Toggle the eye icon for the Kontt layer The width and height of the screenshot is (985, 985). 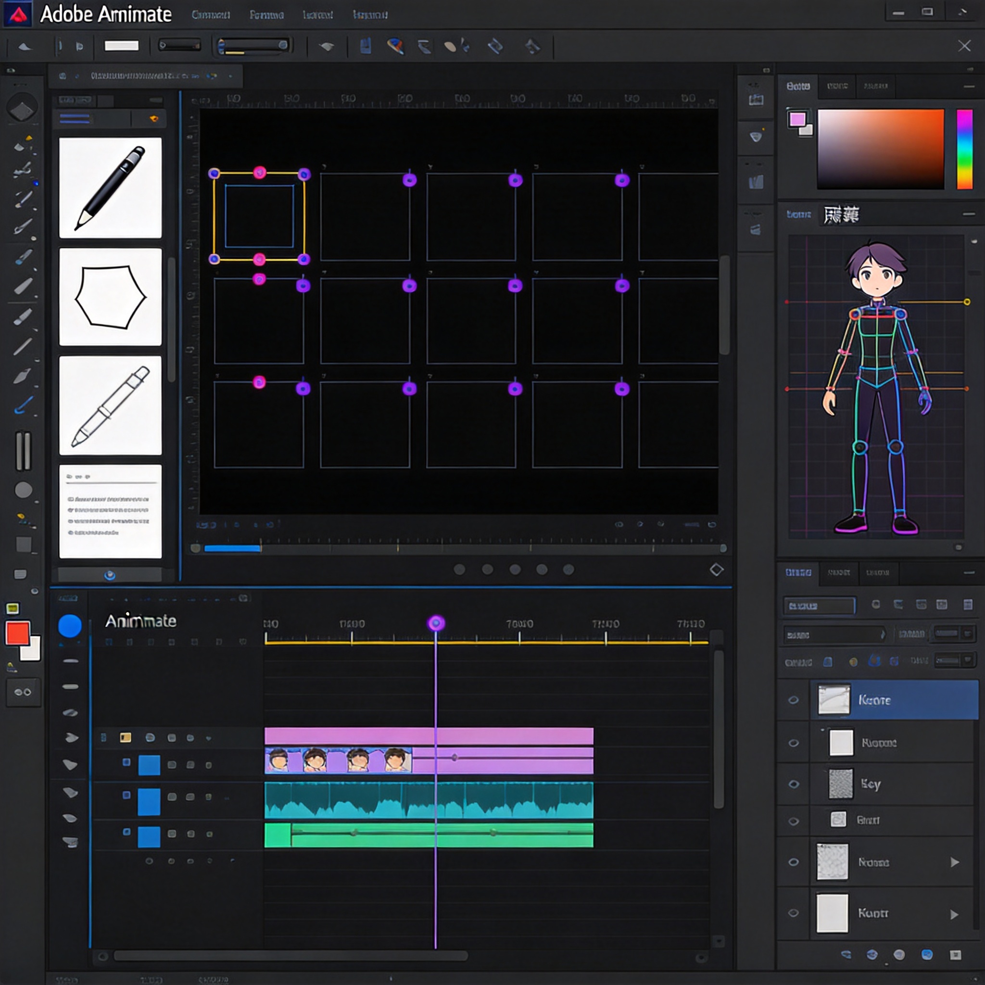pyautogui.click(x=793, y=912)
